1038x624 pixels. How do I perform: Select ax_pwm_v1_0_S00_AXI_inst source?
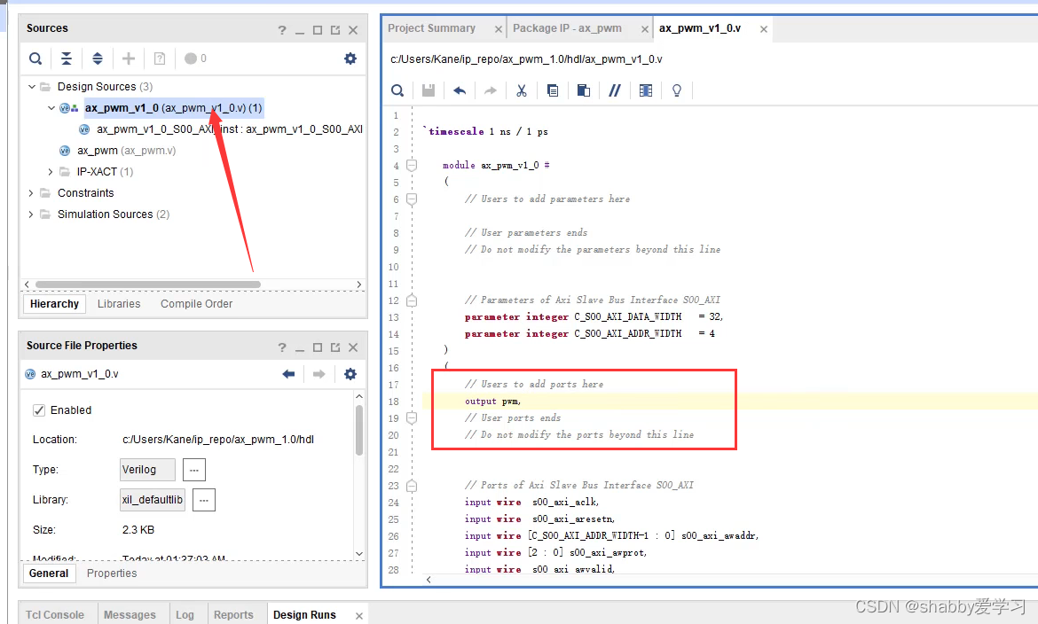[229, 129]
